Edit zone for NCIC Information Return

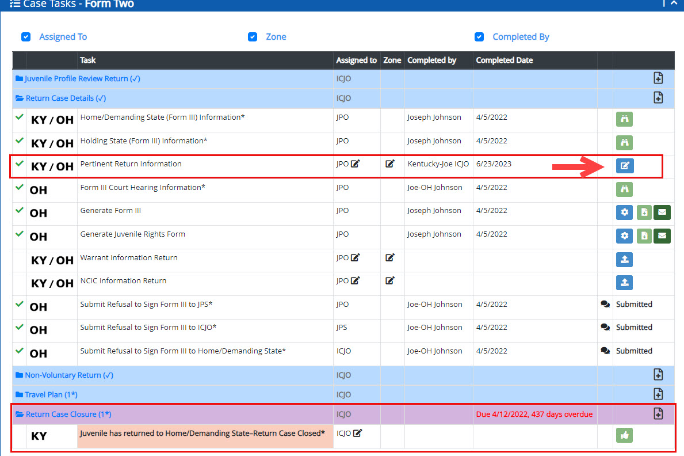[390, 280]
